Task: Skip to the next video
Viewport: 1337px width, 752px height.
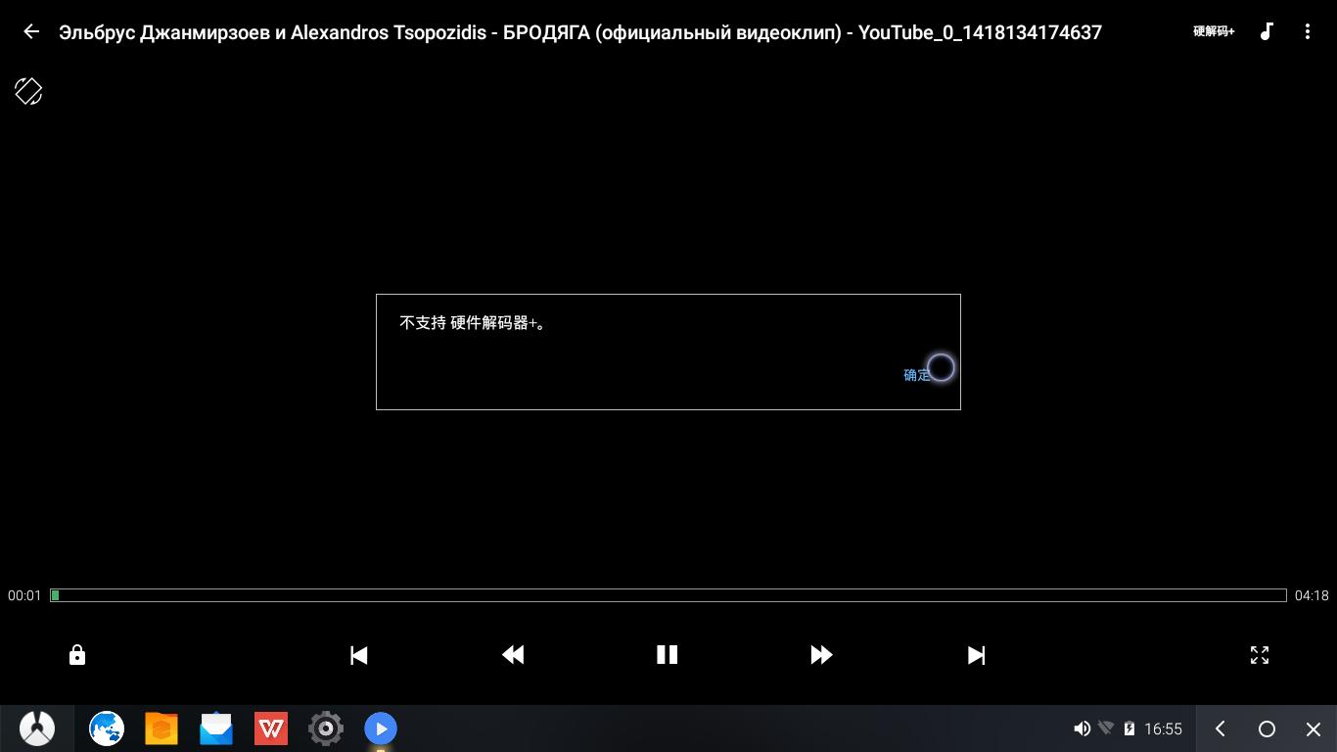Action: 976,655
